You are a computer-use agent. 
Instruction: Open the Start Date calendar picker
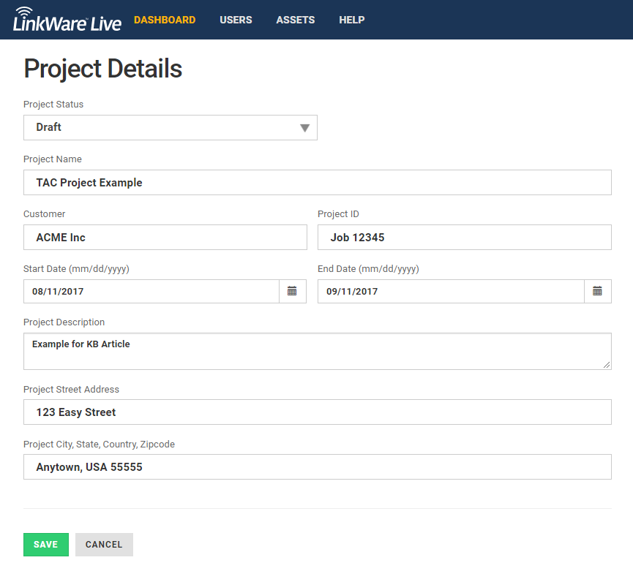click(292, 291)
